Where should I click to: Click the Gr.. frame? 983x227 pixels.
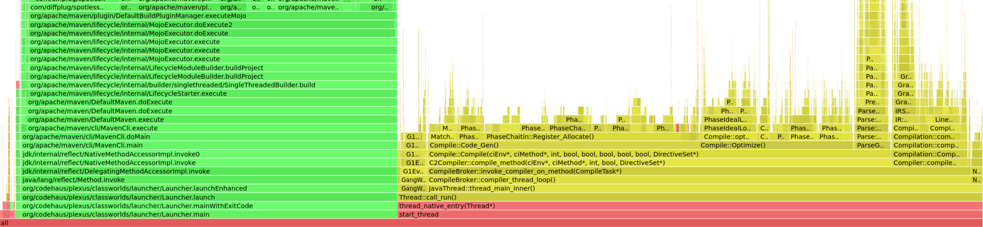pos(906,76)
